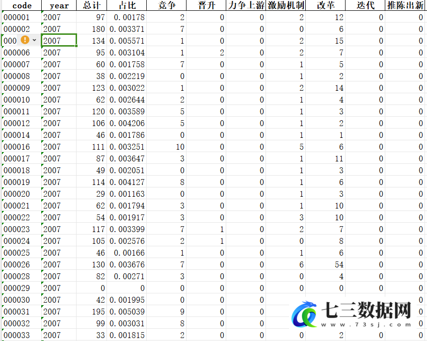Select the 'year' column header cell
Image resolution: width=427 pixels, height=341 pixels.
click(x=59, y=5)
